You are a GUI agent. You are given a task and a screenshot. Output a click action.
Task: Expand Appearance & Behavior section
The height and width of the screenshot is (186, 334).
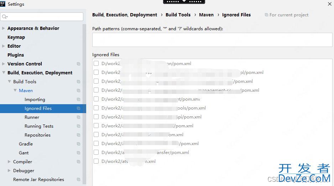coord(3,28)
